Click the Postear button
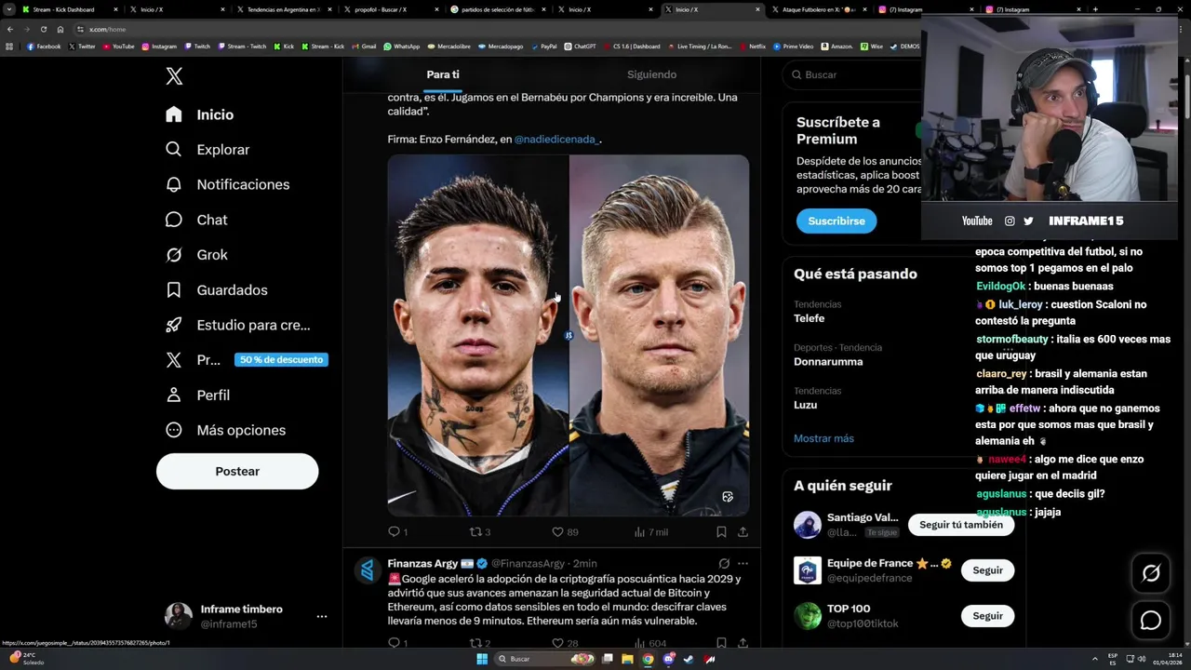The image size is (1191, 670). pos(237,471)
